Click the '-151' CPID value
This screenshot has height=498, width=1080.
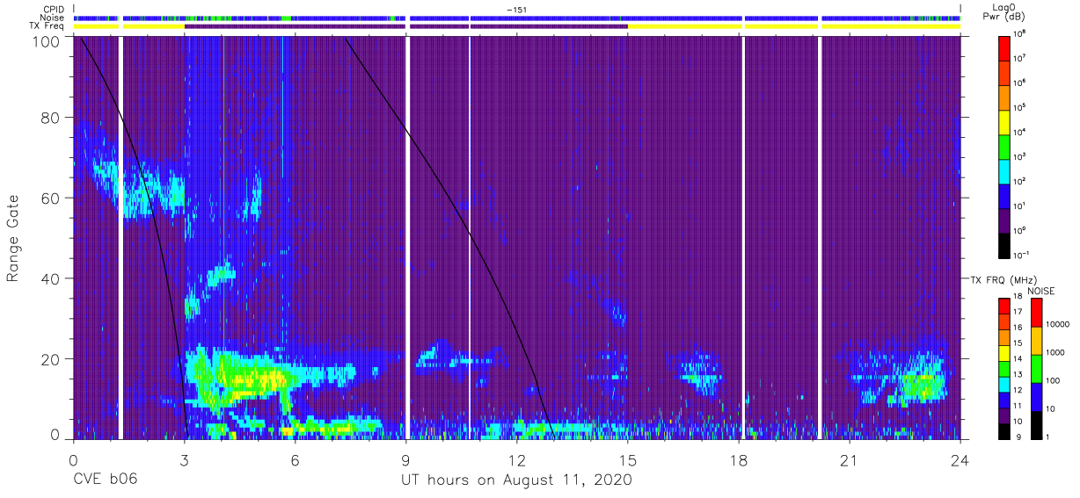coord(517,9)
